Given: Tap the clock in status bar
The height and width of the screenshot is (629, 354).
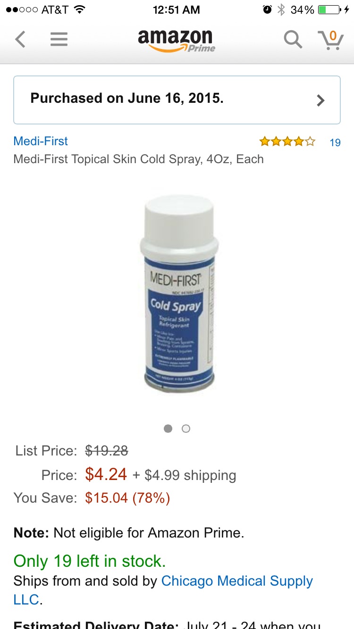Looking at the screenshot, I should pyautogui.click(x=177, y=9).
